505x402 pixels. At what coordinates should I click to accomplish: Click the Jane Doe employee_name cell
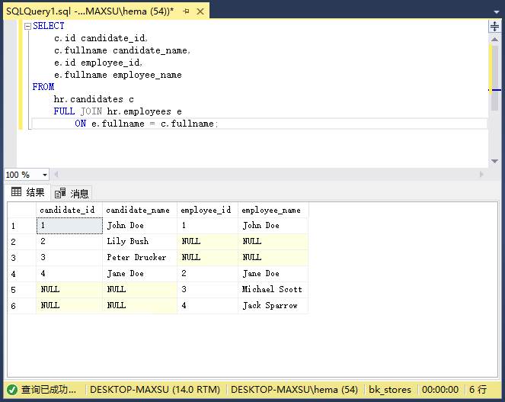pos(273,274)
